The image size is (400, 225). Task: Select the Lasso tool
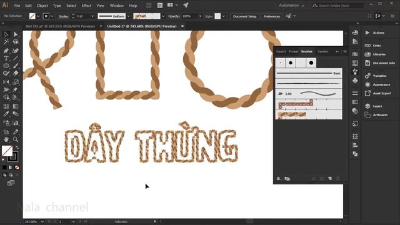point(16,42)
